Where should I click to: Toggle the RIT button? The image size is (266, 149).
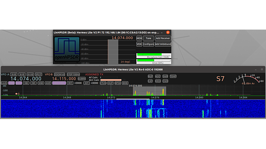(70, 83)
